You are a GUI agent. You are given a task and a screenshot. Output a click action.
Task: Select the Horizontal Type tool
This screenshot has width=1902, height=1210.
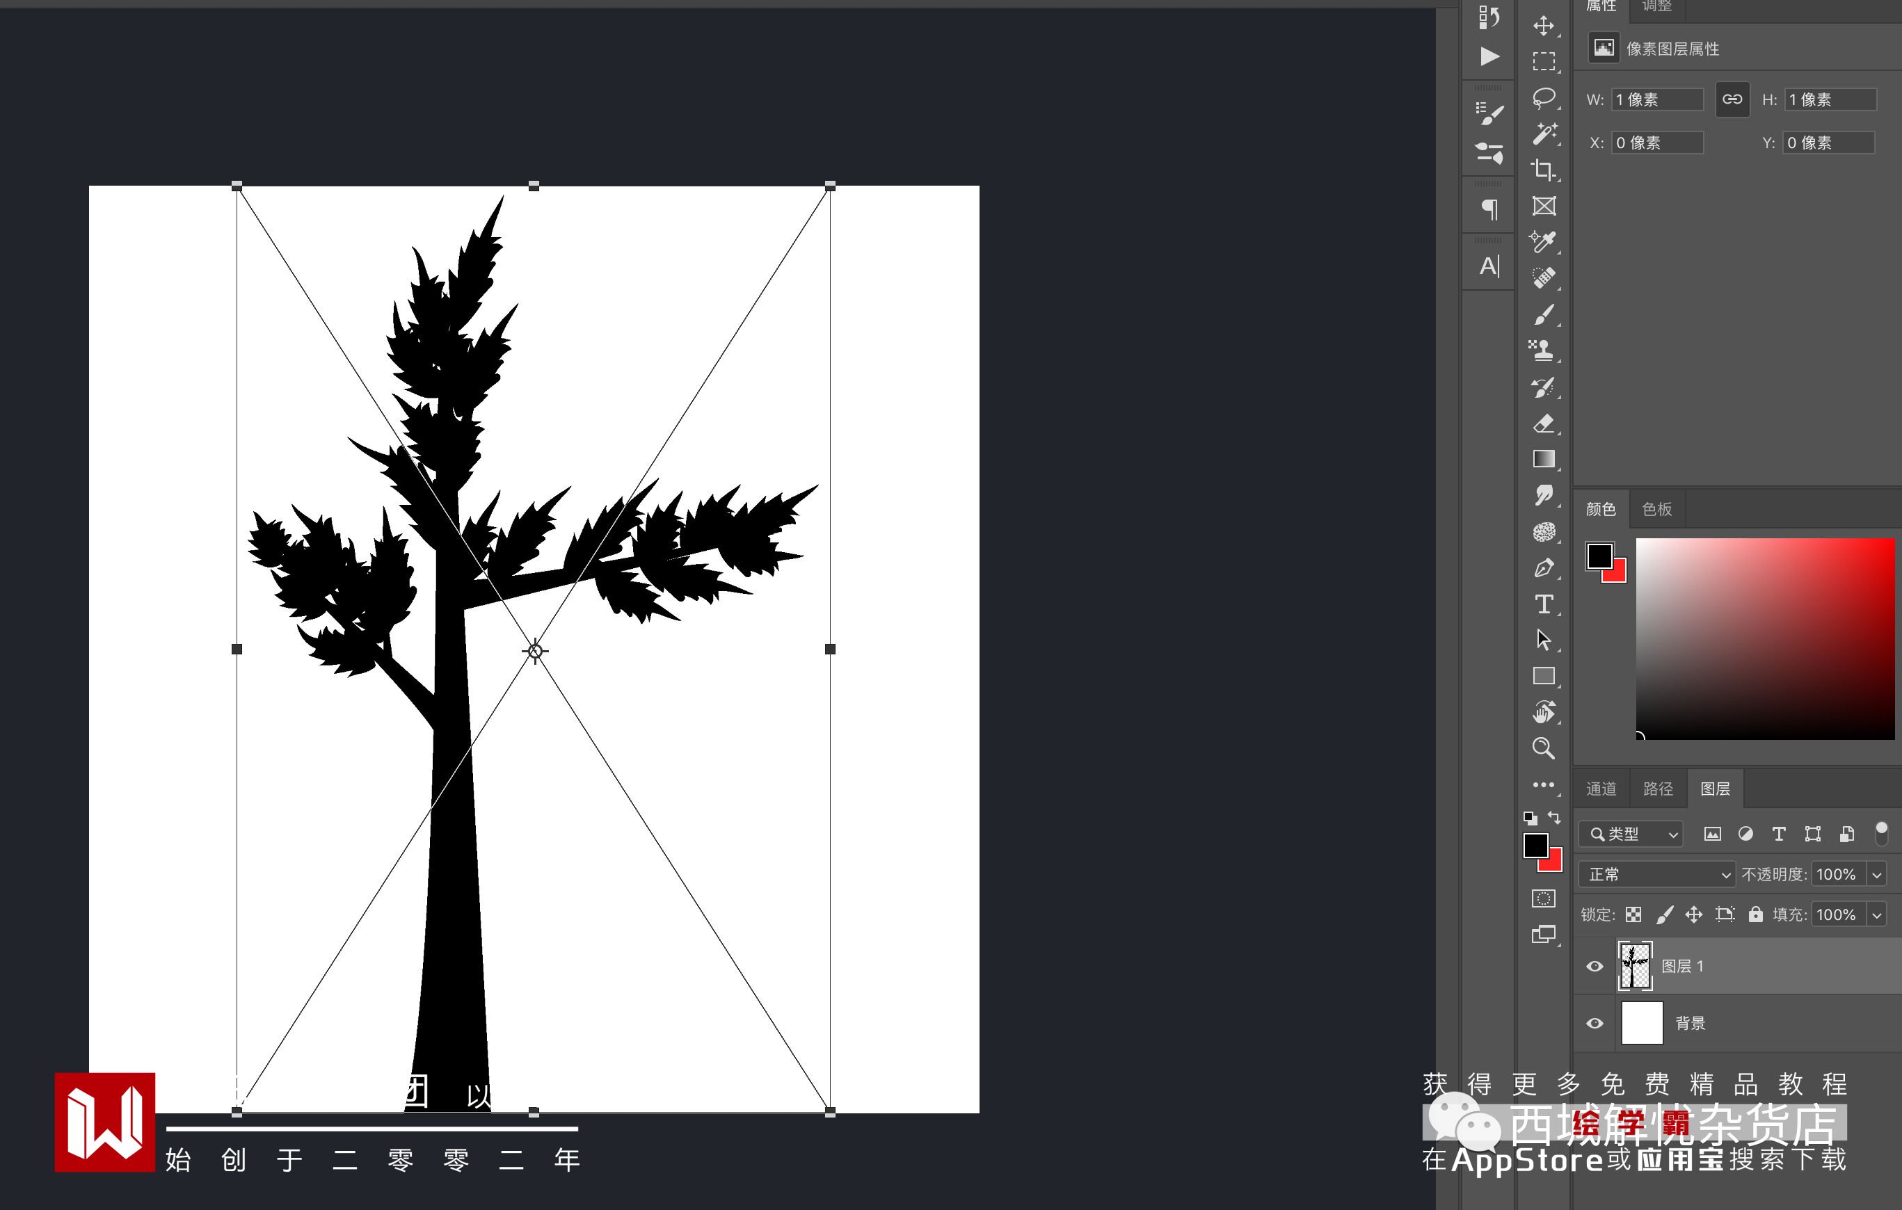1544,604
